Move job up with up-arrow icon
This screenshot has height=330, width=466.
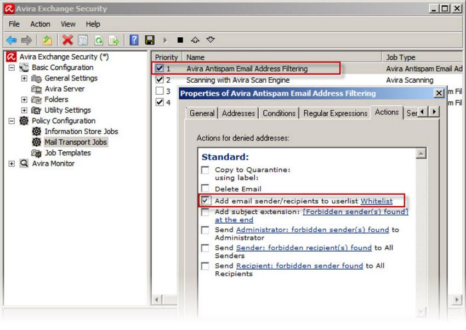click(x=195, y=40)
